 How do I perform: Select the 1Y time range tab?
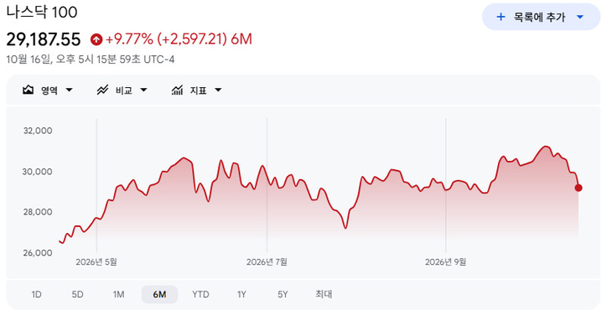pyautogui.click(x=241, y=294)
